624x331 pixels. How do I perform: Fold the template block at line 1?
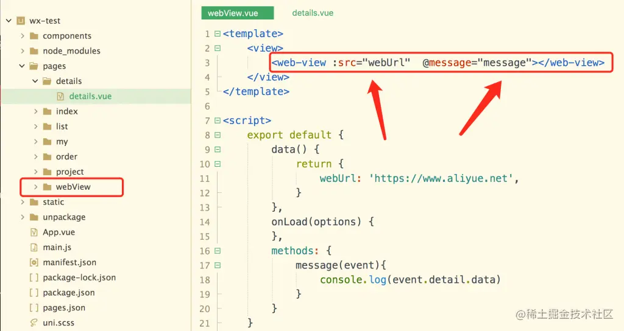click(218, 34)
